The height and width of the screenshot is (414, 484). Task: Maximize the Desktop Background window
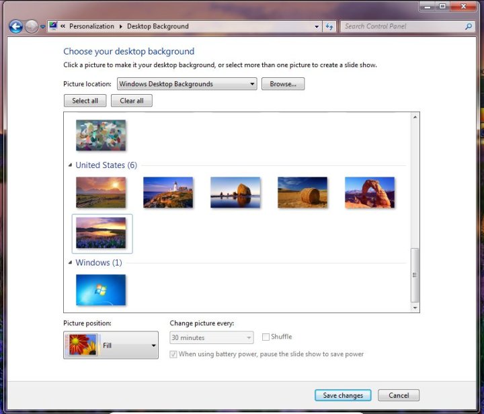pos(442,7)
